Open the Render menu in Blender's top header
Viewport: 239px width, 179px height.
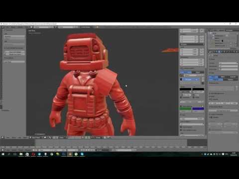pyautogui.click(x=13, y=27)
